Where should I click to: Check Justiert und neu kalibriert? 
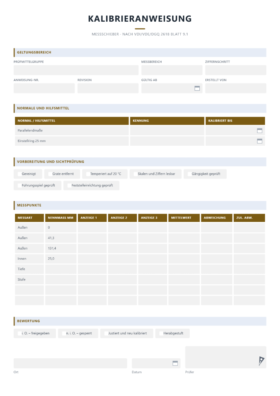coord(106,333)
